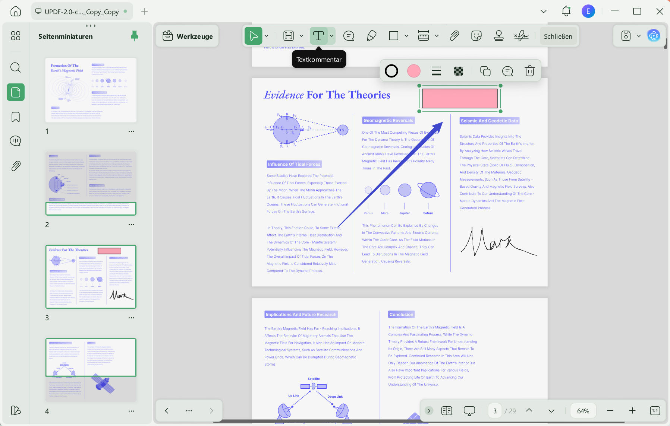The height and width of the screenshot is (426, 670).
Task: Open a new tab with the plus icon
Action: 145,12
